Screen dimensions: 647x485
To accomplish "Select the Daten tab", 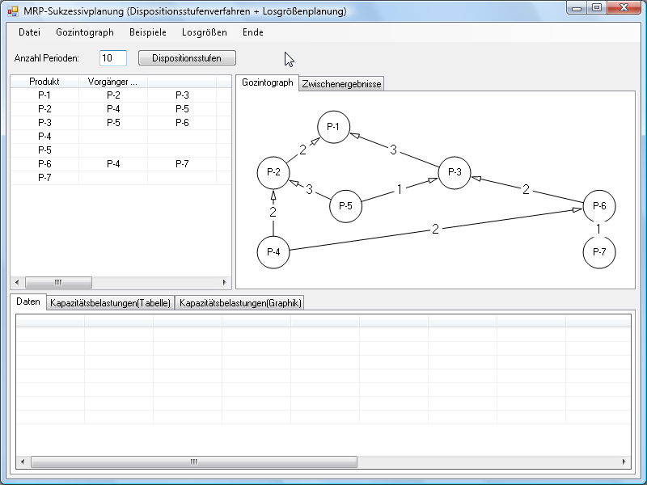I will 28,302.
